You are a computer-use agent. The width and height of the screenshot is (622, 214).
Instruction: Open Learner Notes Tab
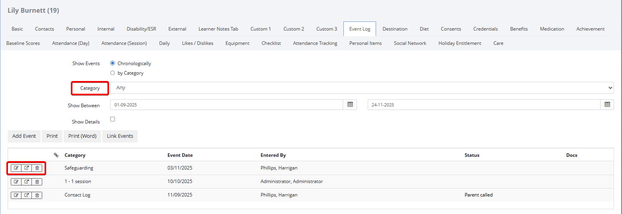tap(218, 29)
